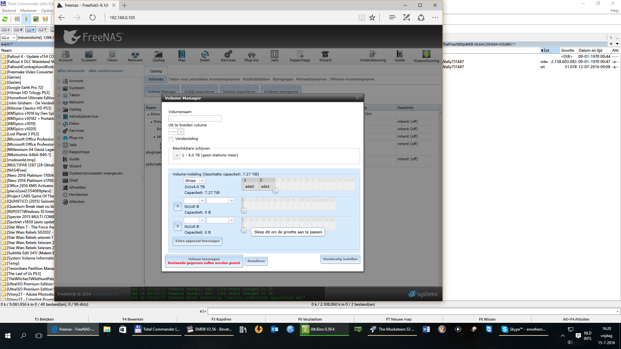
Task: Expand the Account tree node
Action: point(59,81)
